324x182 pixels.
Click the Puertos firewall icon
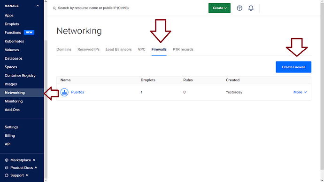coord(64,92)
